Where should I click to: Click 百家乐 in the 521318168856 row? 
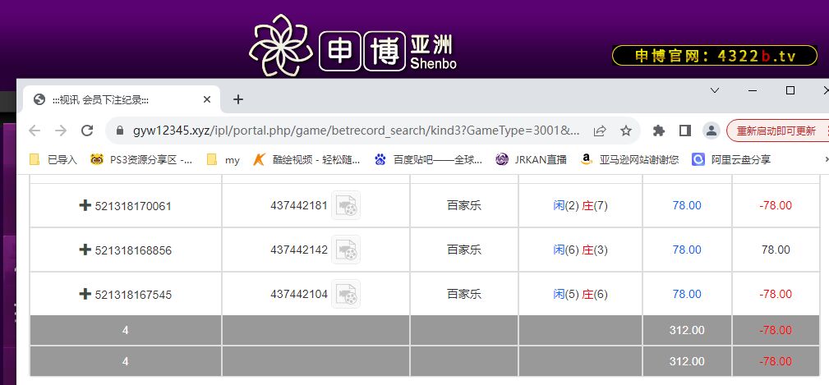point(464,250)
